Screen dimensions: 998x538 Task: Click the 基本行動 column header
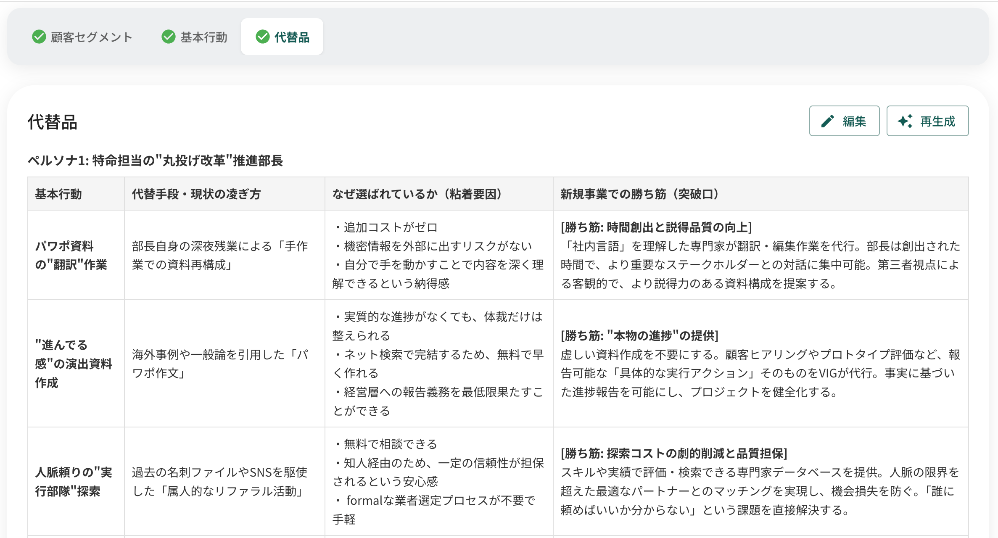pos(58,194)
